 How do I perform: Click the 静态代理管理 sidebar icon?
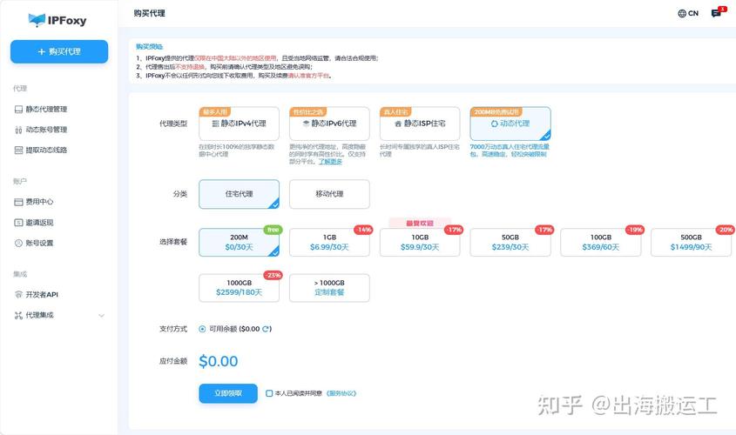click(x=19, y=110)
